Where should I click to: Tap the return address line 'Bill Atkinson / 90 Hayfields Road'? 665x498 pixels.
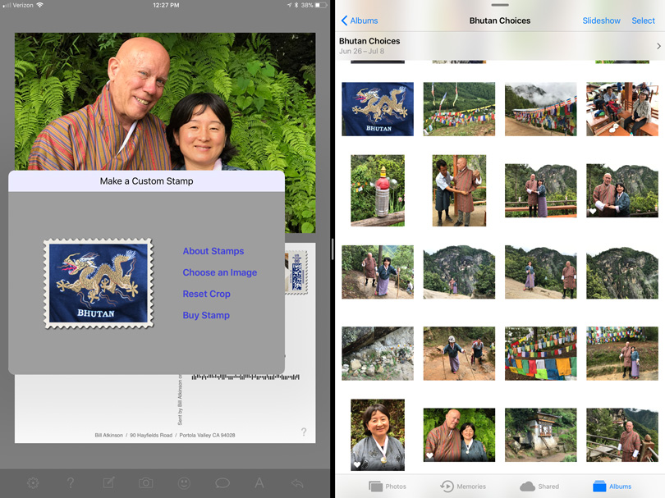click(x=164, y=436)
